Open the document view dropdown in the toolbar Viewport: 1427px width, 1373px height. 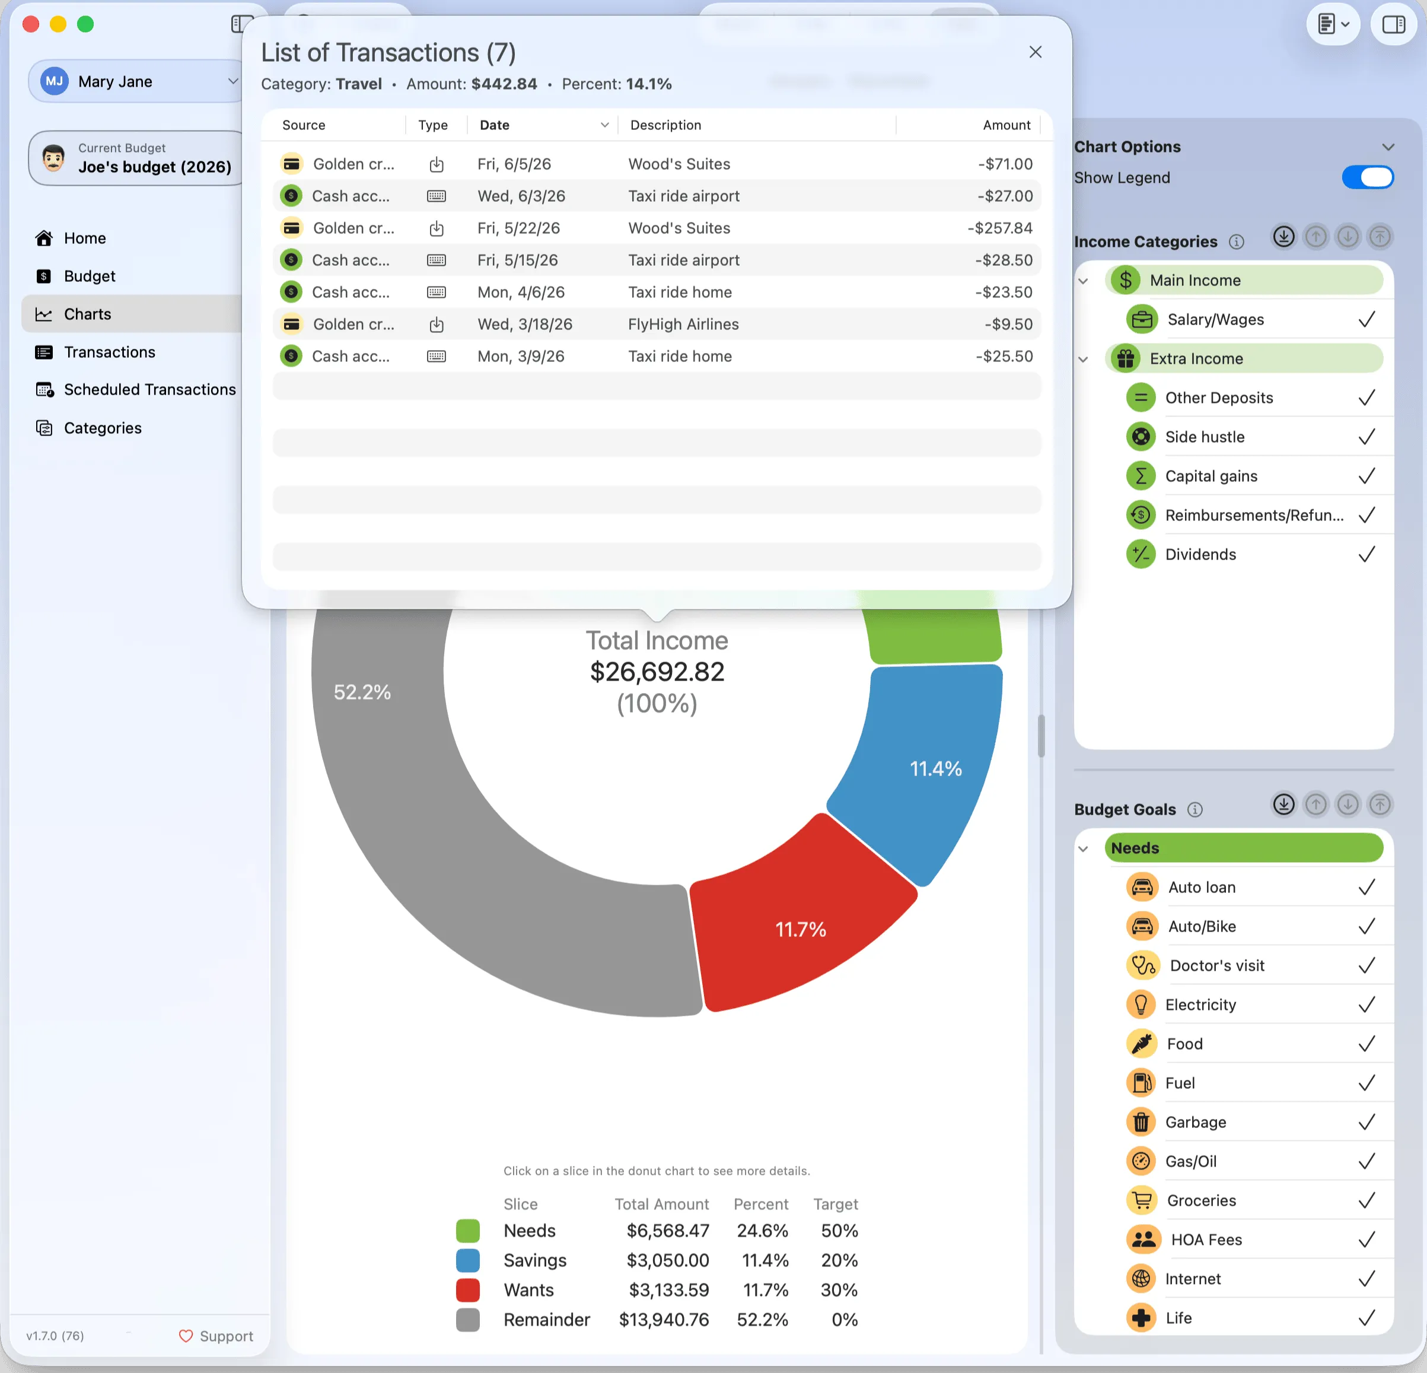point(1334,24)
